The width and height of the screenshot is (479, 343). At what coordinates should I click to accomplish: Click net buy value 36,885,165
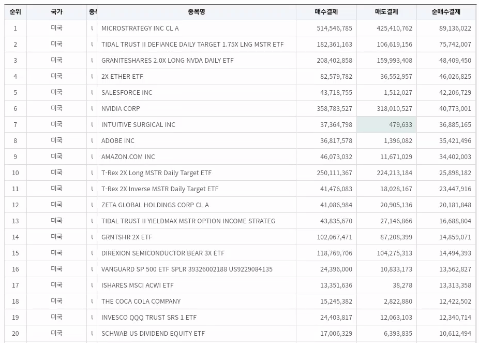point(455,125)
